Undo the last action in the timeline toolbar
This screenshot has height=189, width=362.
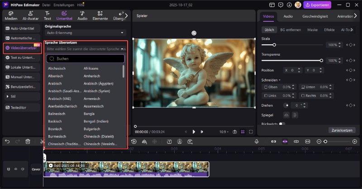[7, 142]
